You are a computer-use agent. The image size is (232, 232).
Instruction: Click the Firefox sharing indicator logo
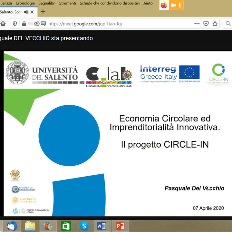click(x=164, y=5)
